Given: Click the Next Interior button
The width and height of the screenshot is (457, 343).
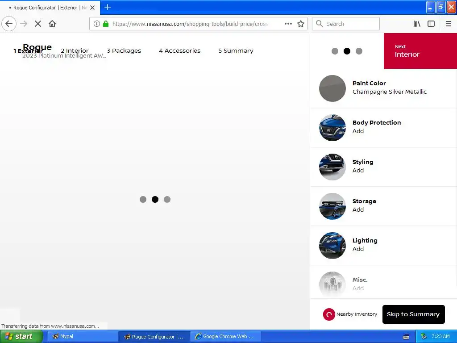Looking at the screenshot, I should [x=420, y=51].
